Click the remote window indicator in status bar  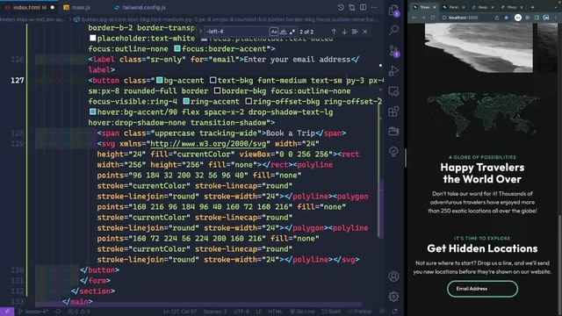[7, 312]
